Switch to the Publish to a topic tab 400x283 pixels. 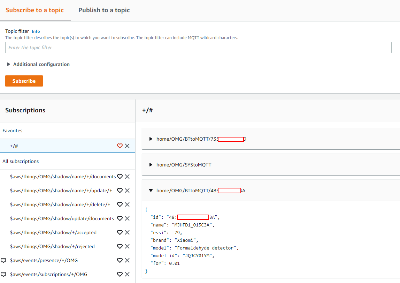coord(104,10)
